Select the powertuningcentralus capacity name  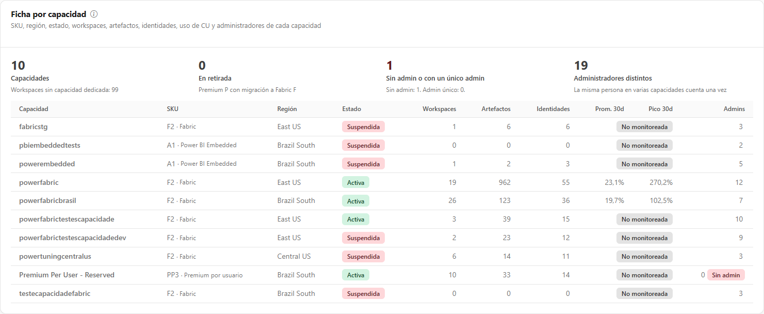point(55,256)
